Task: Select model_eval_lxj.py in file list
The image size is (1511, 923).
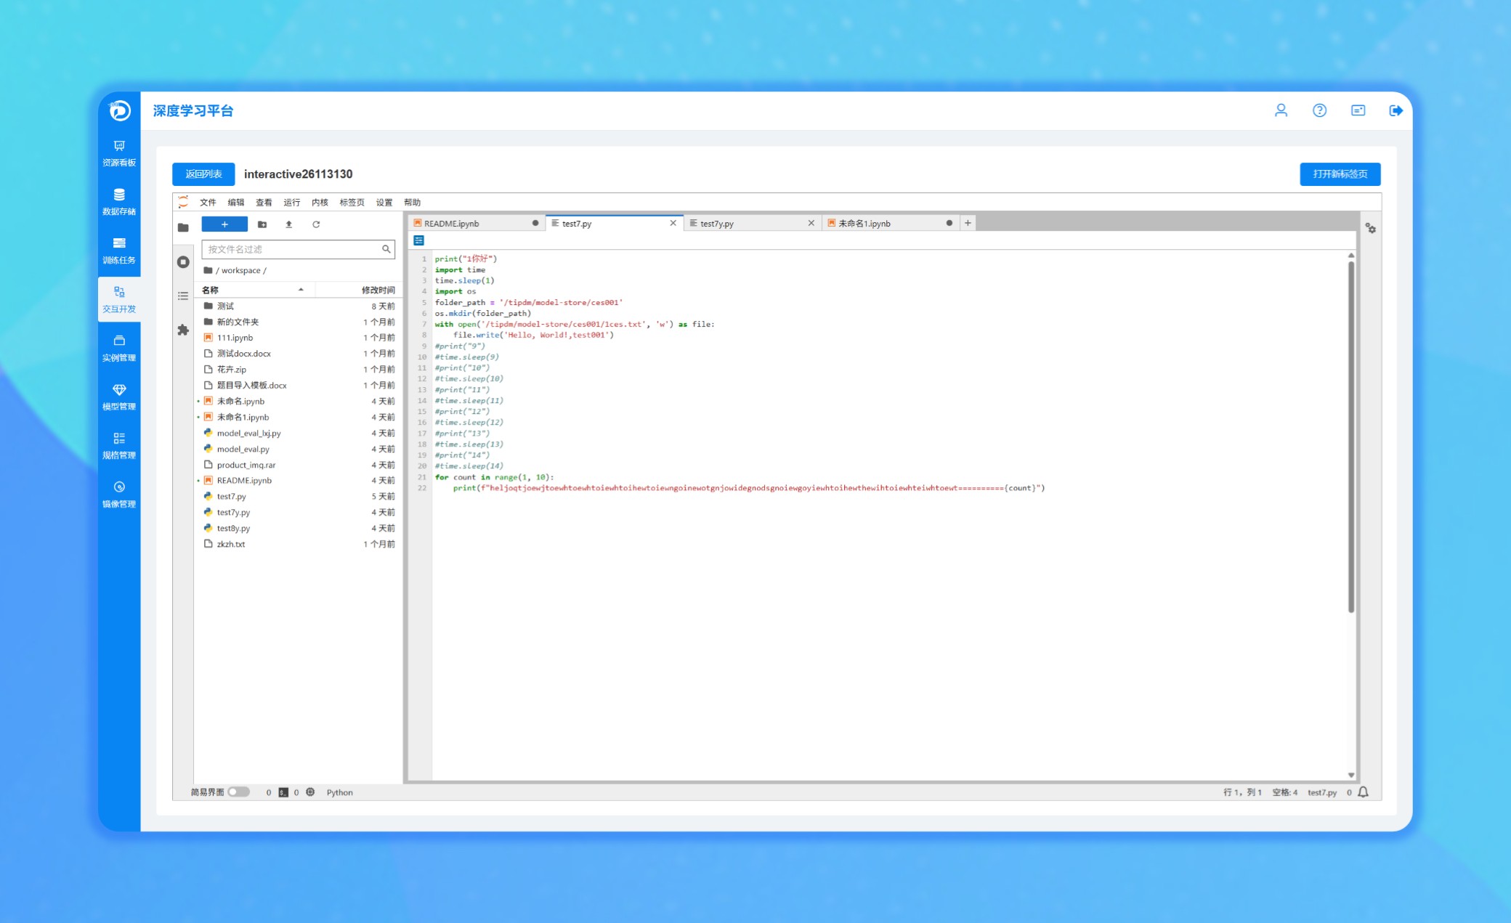Action: (298, 433)
